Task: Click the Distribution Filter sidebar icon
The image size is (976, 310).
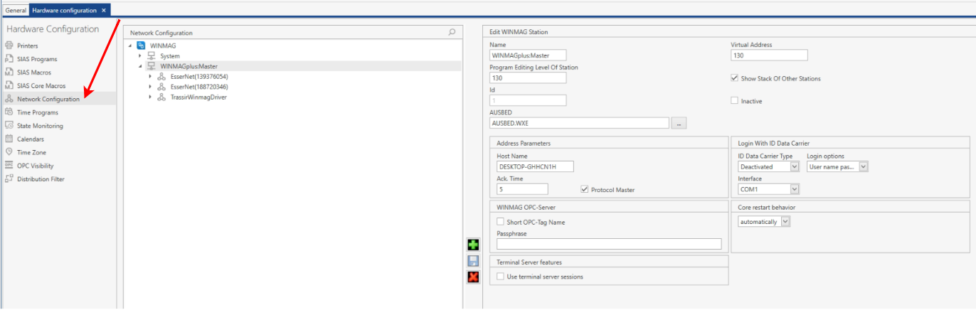Action: tap(9, 179)
